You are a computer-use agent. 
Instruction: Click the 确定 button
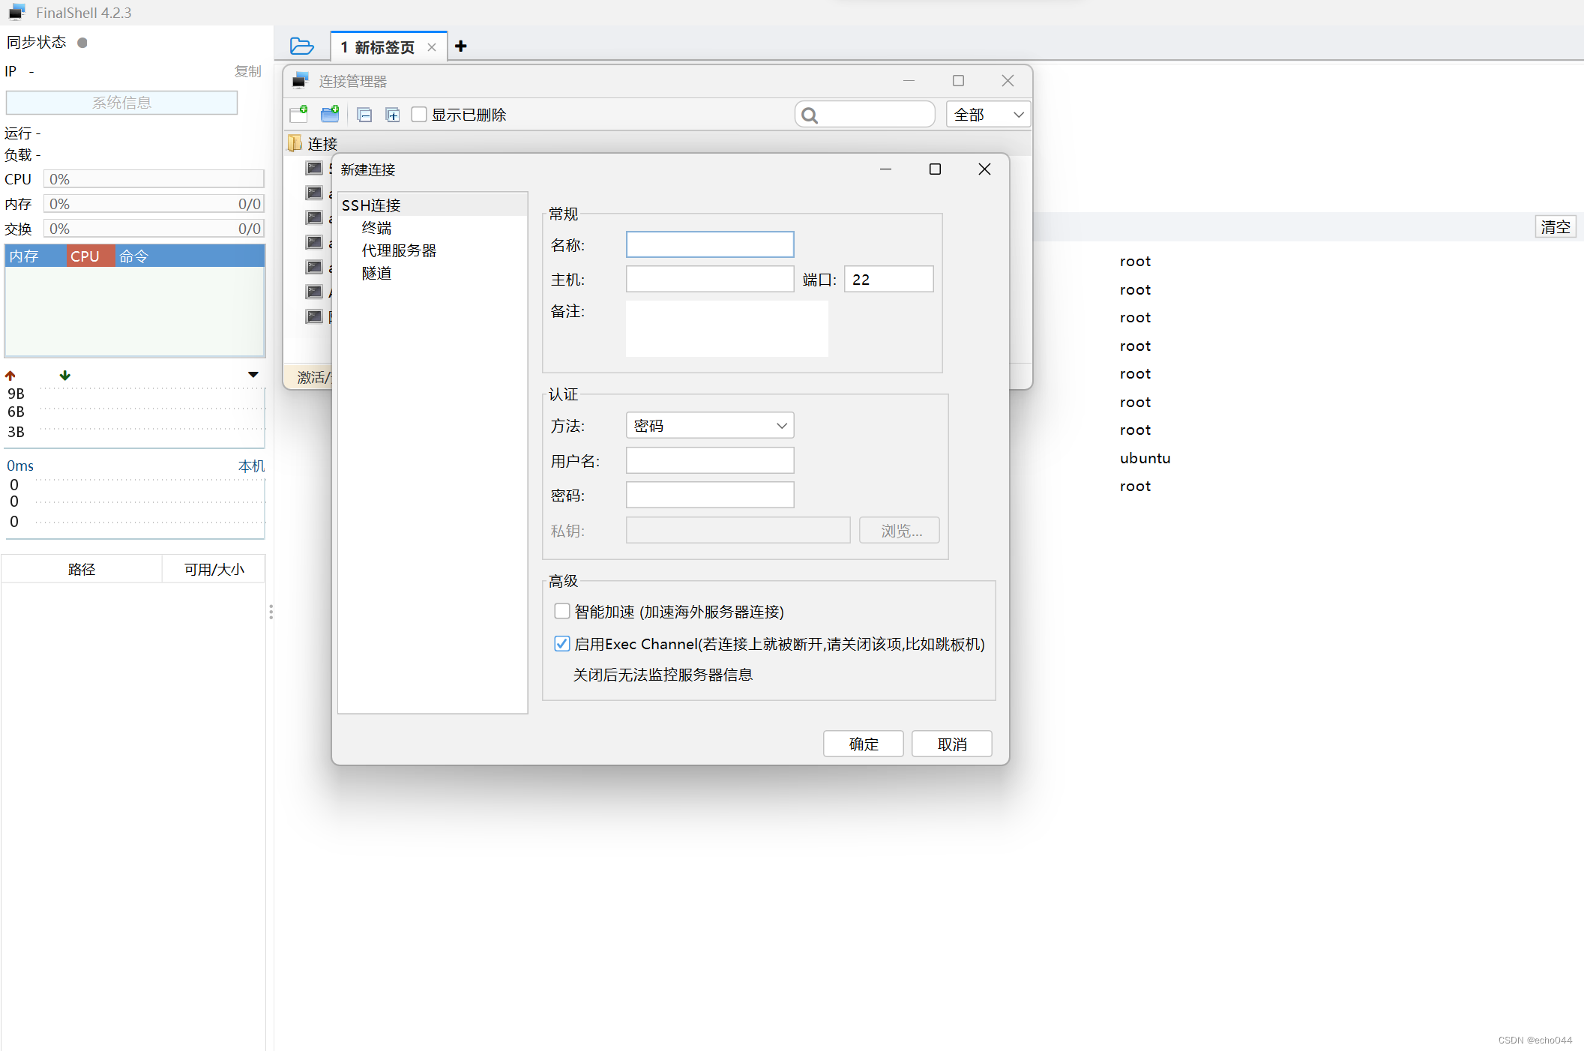point(863,744)
